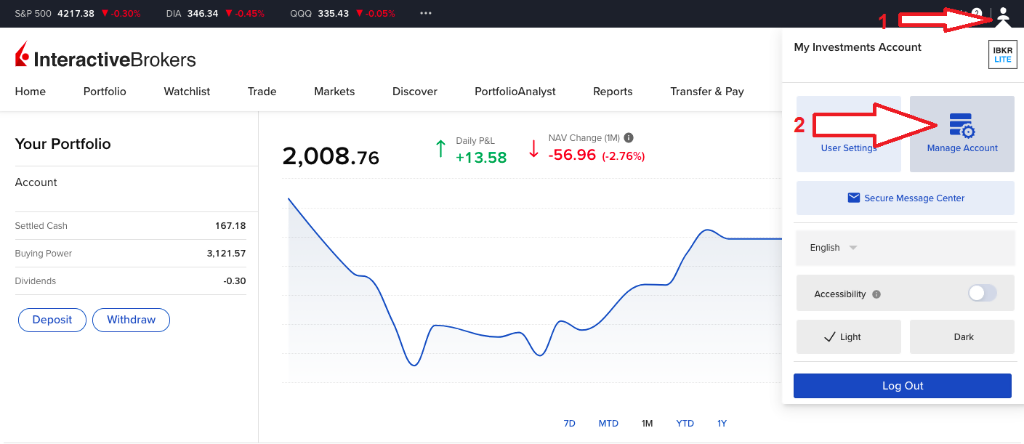Click the Your Portfolio heading

[63, 144]
